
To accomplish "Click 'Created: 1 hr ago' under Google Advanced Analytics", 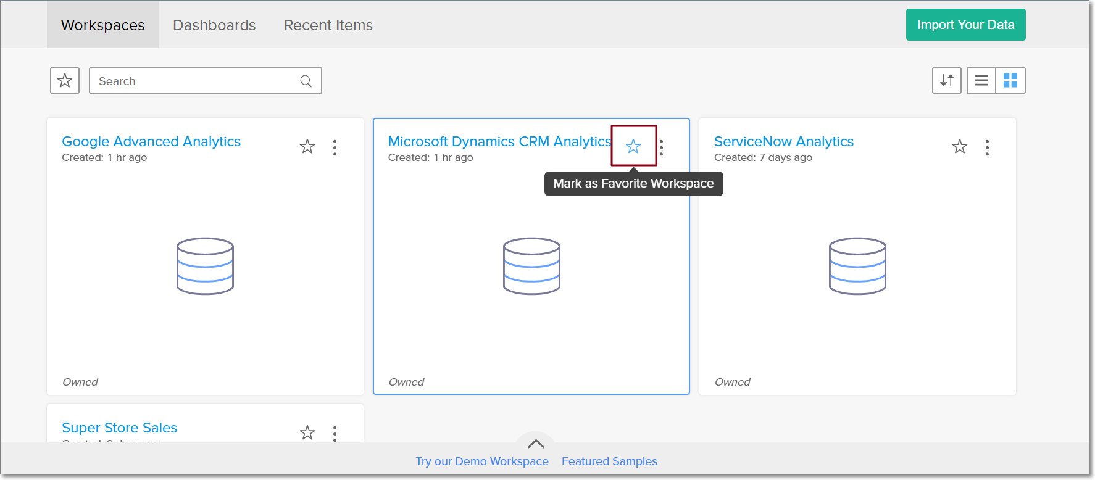I will (x=104, y=157).
